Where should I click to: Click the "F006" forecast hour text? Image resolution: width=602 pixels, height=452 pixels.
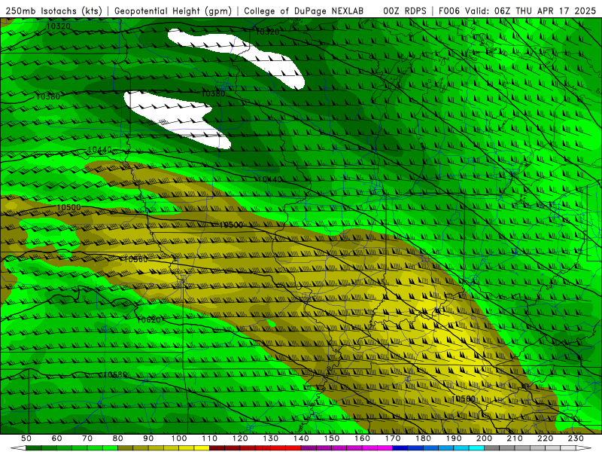pos(448,11)
